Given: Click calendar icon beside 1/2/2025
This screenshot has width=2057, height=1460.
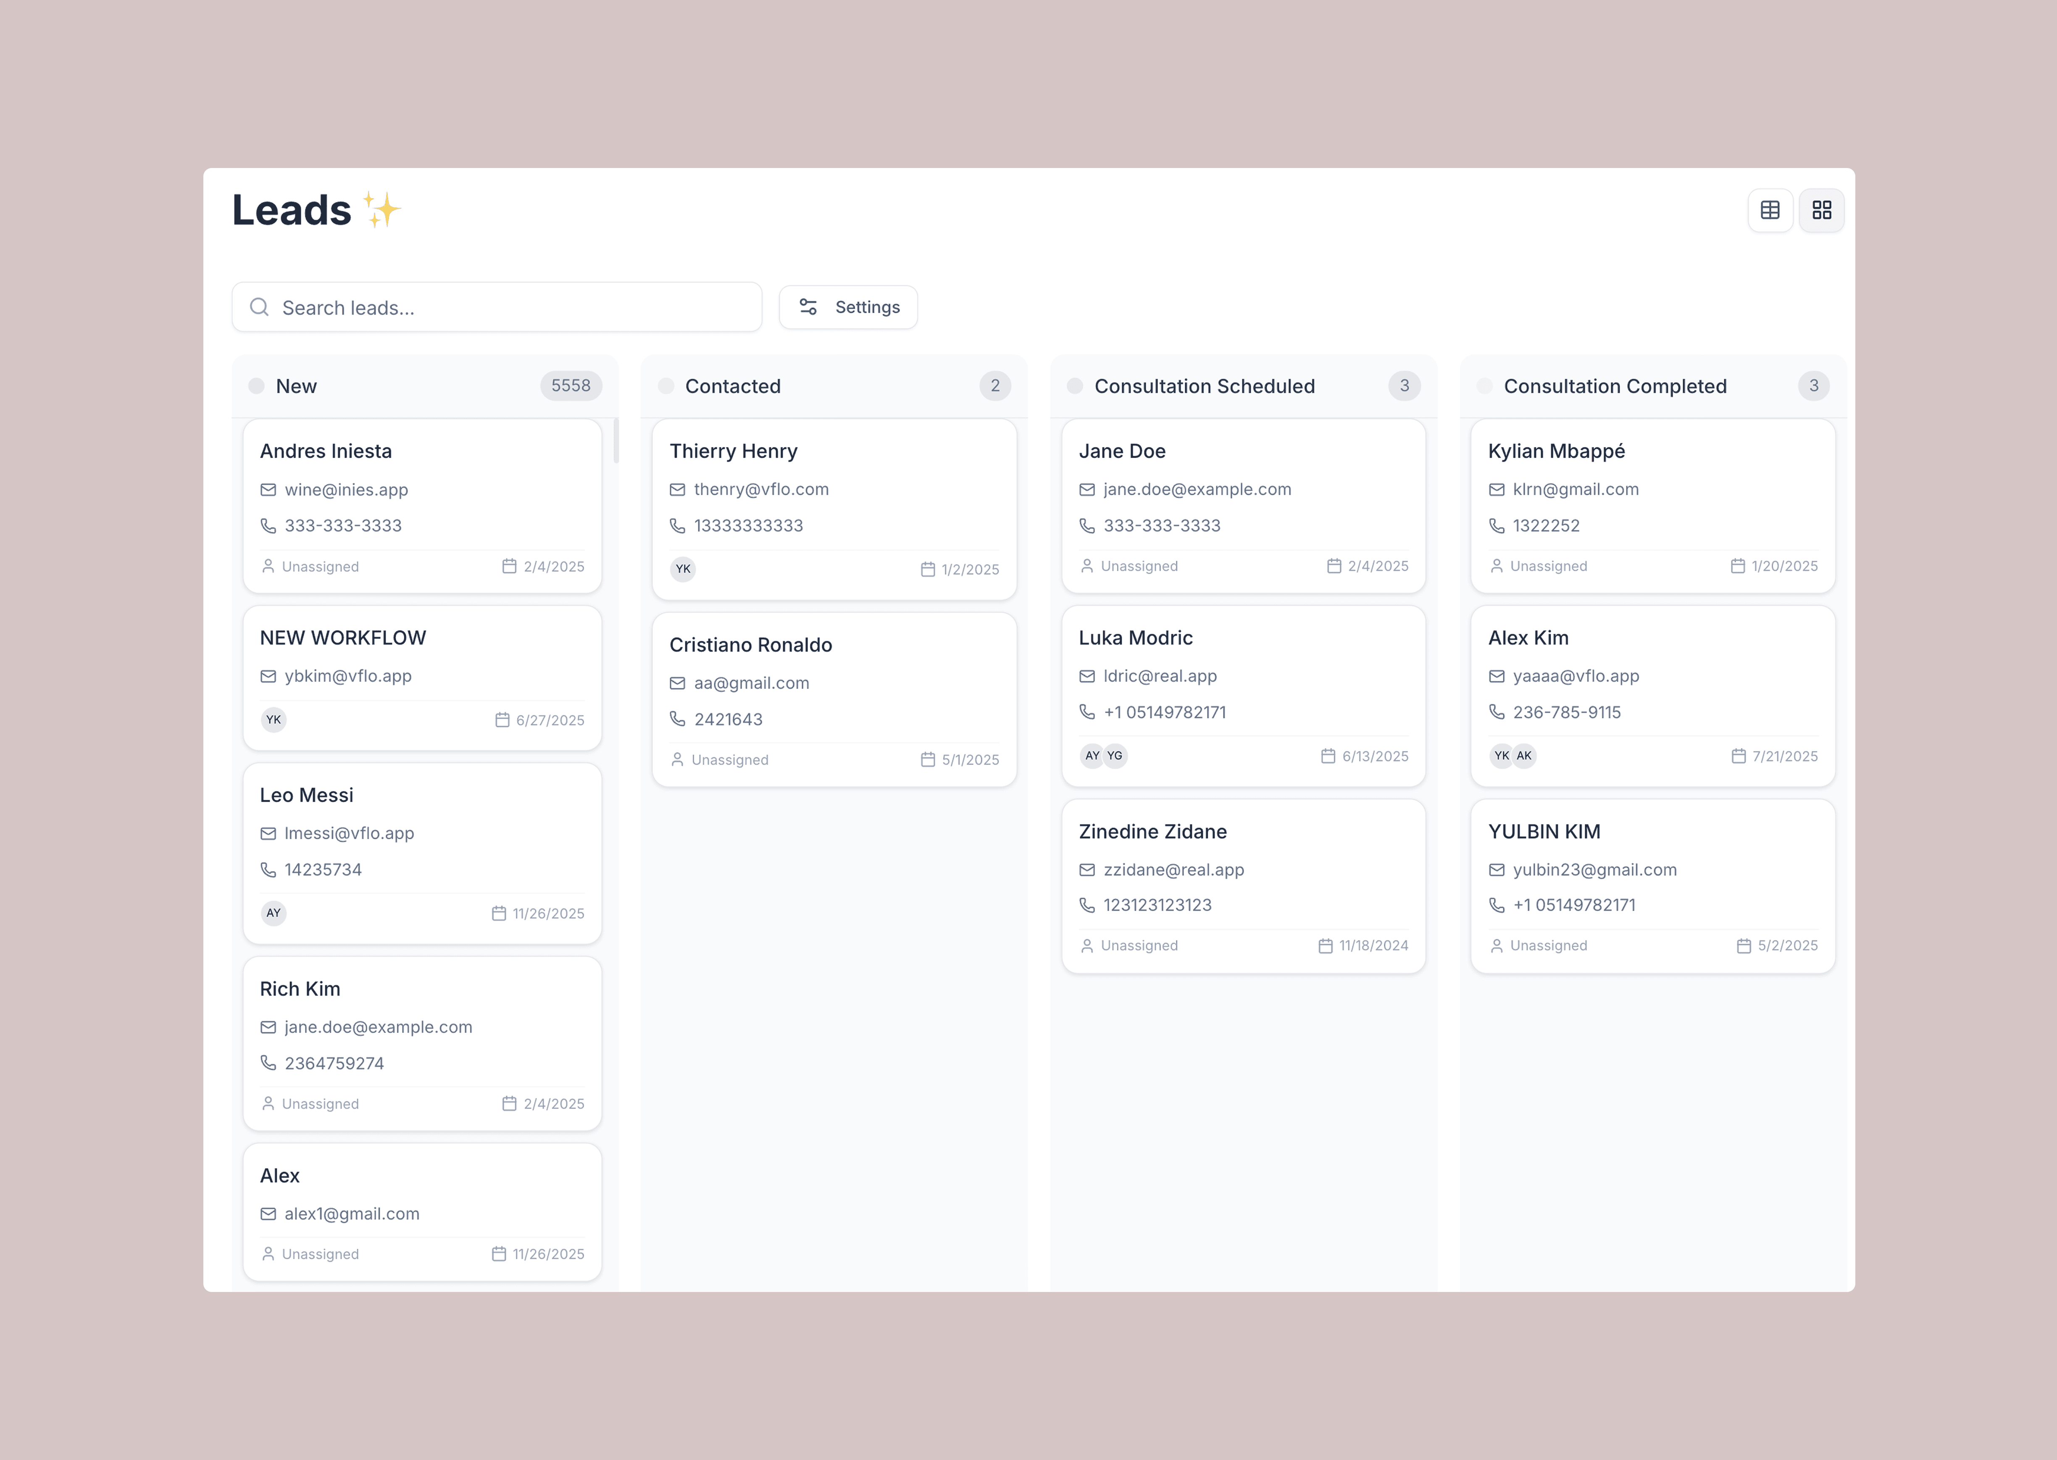Looking at the screenshot, I should [x=928, y=570].
